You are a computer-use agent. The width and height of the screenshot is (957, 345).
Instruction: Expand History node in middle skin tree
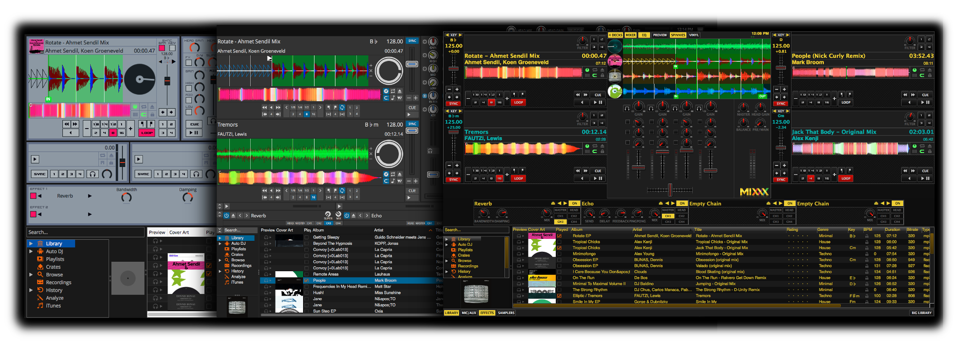pos(220,271)
